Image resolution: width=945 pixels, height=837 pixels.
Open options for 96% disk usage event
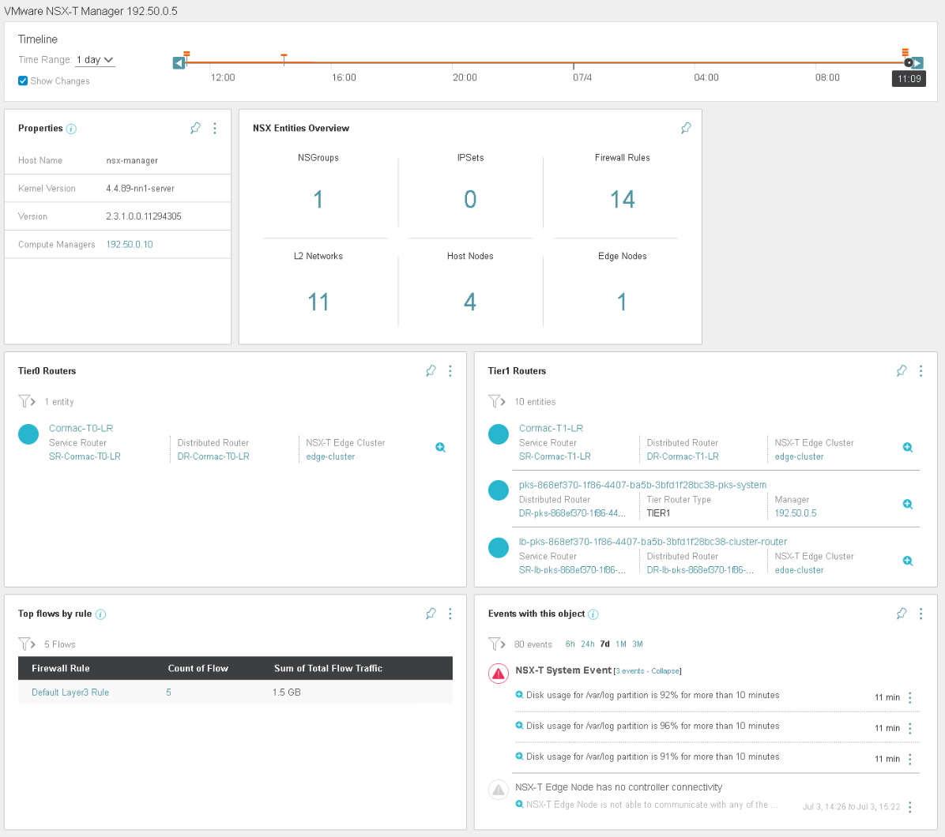[910, 728]
